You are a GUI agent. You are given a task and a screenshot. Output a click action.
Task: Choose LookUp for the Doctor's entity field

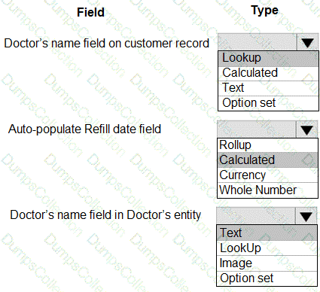[x=267, y=248]
